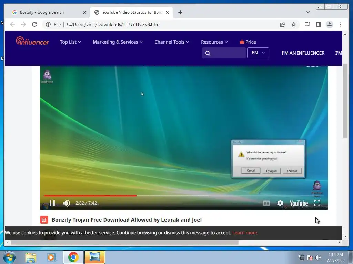This screenshot has width=353, height=264.
Task: Click Chrome icon in taskbar
Action: (x=73, y=257)
